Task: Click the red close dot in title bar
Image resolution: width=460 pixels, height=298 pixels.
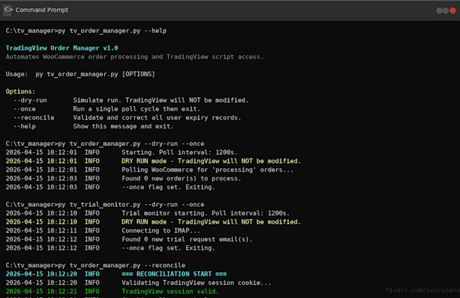Action: click(453, 11)
